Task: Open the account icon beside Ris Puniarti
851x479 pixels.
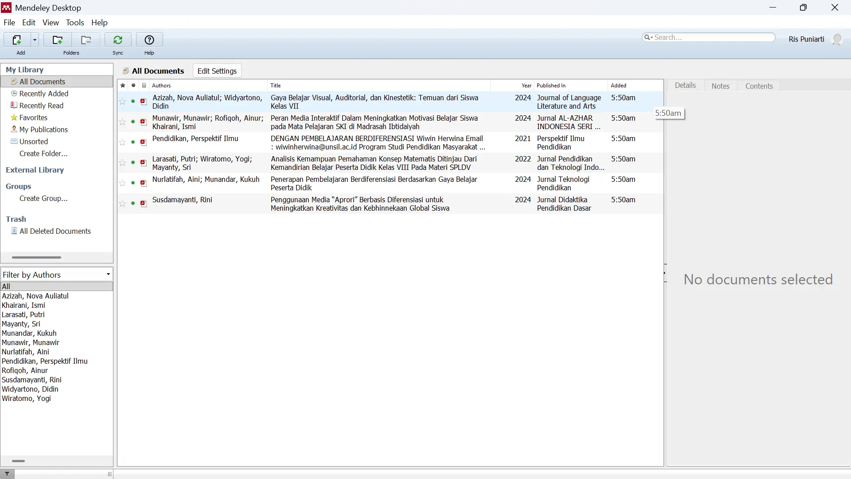Action: 838,39
